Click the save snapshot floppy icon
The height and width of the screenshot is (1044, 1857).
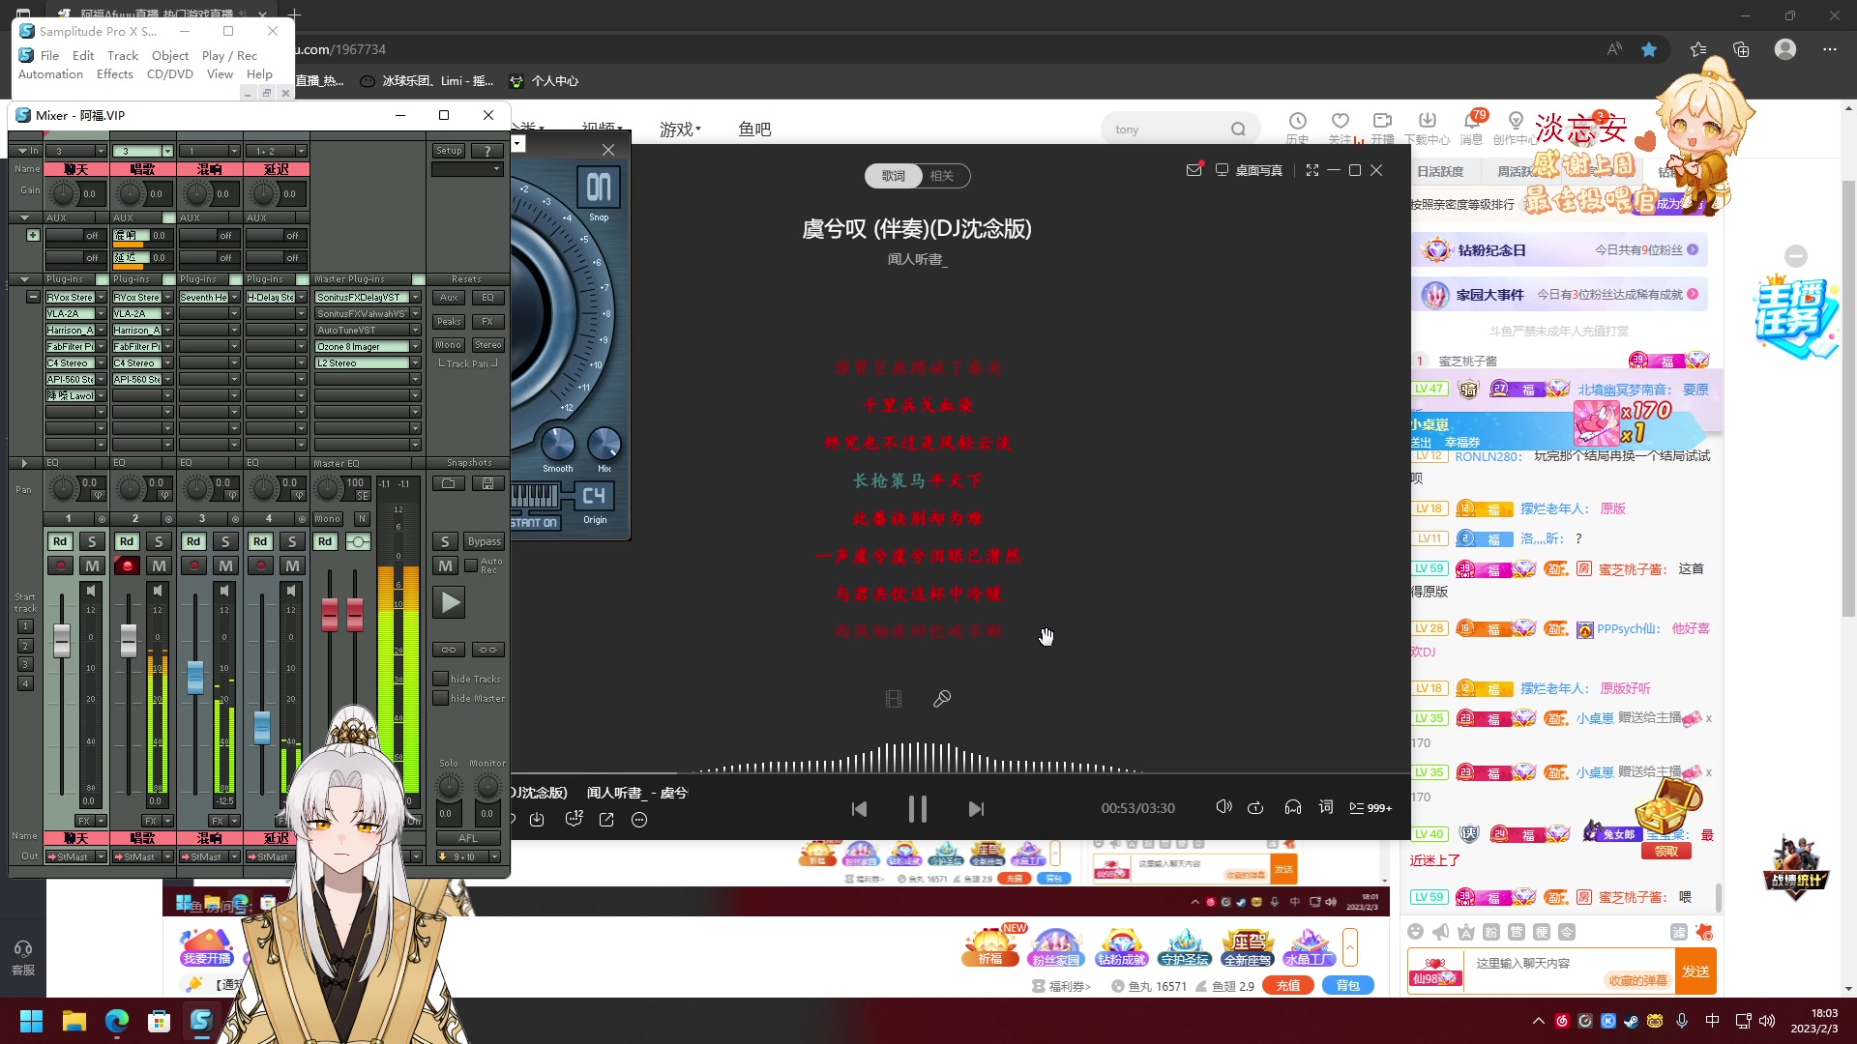487,483
